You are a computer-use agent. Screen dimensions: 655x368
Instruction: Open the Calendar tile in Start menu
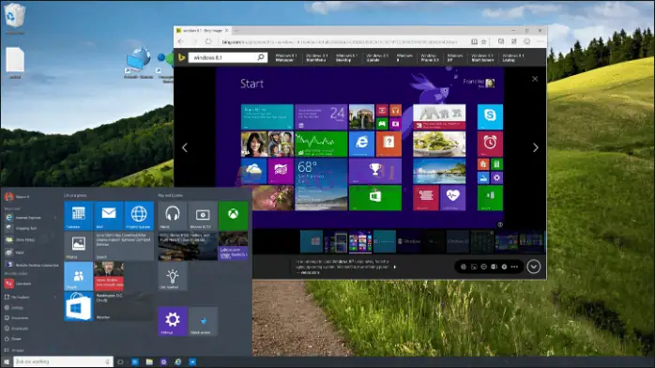pos(78,216)
